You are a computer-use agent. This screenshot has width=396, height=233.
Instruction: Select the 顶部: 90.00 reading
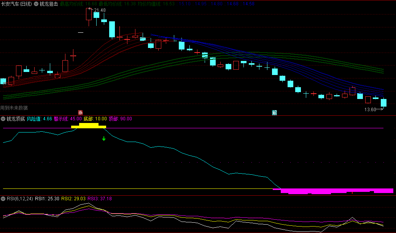click(120, 119)
